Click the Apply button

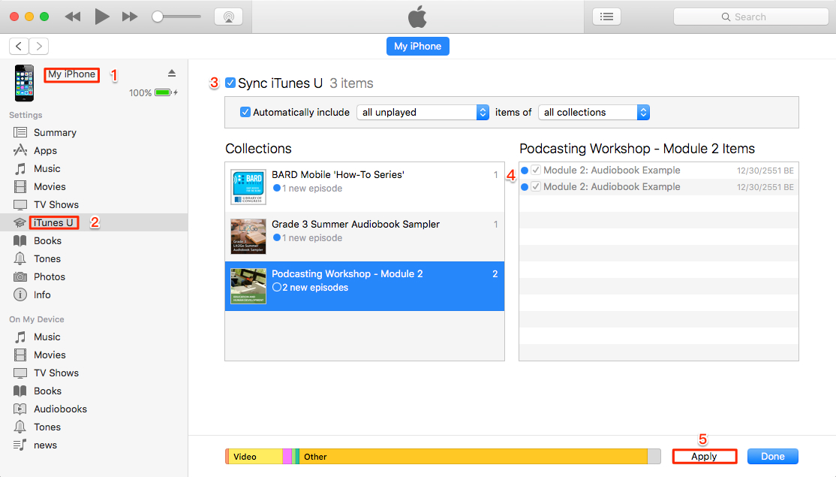click(705, 456)
